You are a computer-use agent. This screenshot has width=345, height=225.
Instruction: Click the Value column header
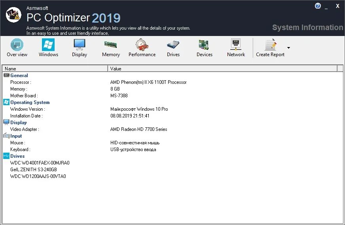pos(222,69)
